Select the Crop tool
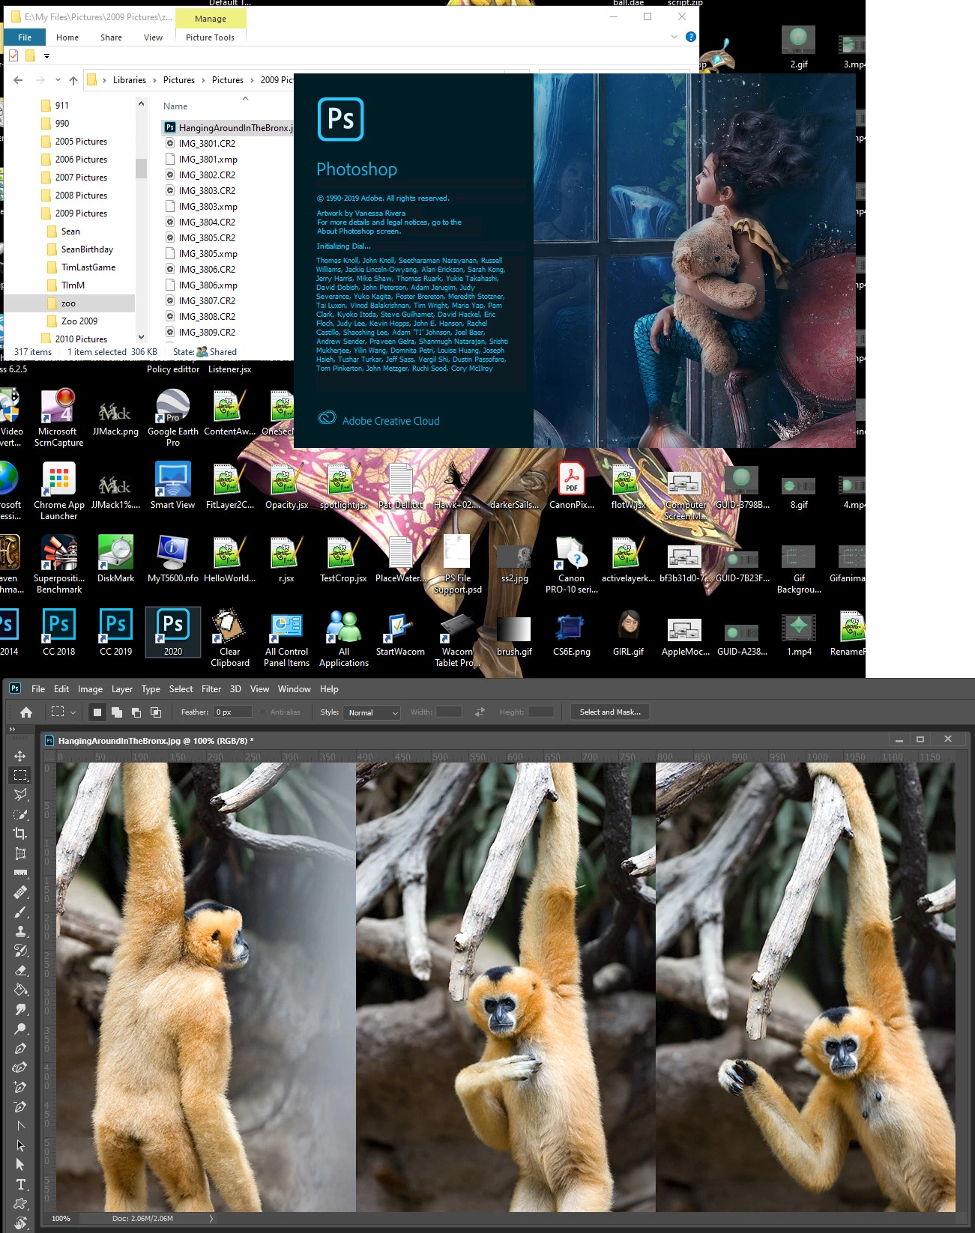The height and width of the screenshot is (1233, 975). tap(20, 834)
